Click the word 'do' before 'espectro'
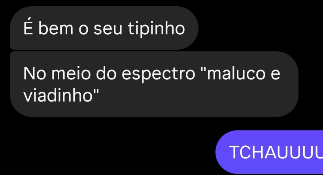Screen dimensions: 323x175 click(106, 73)
